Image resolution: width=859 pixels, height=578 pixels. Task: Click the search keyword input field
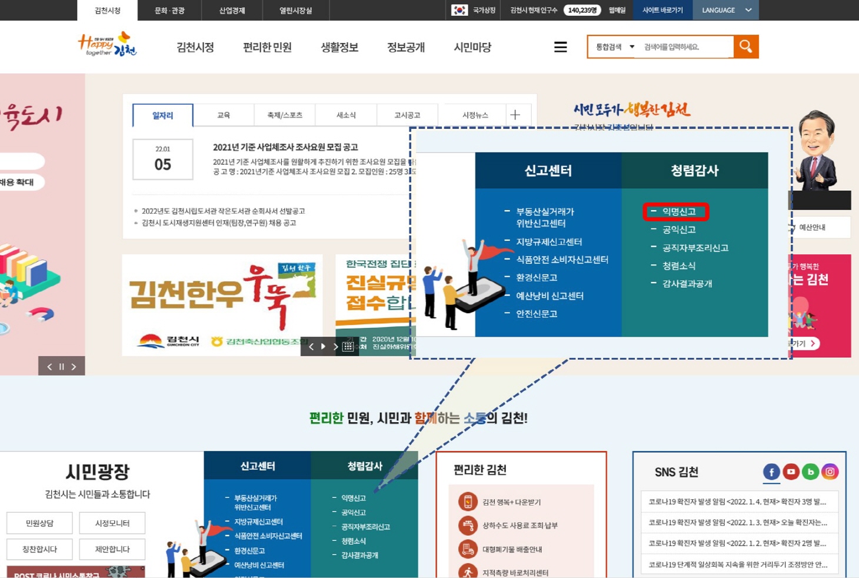685,47
